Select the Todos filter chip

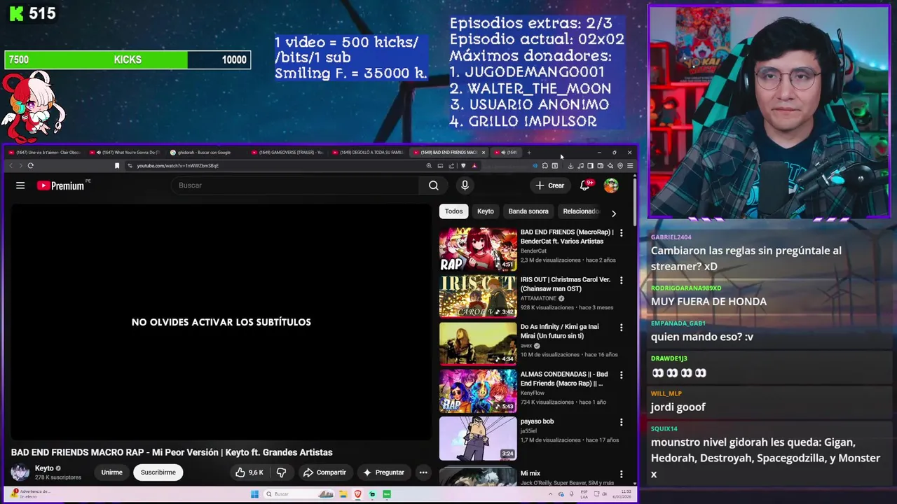454,211
